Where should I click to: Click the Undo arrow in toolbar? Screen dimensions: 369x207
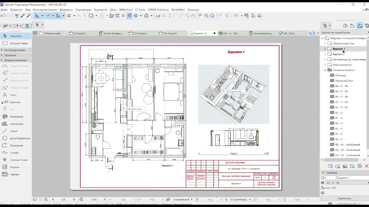coord(3,16)
